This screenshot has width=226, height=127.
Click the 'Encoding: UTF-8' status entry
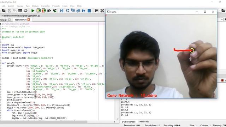click(172, 126)
